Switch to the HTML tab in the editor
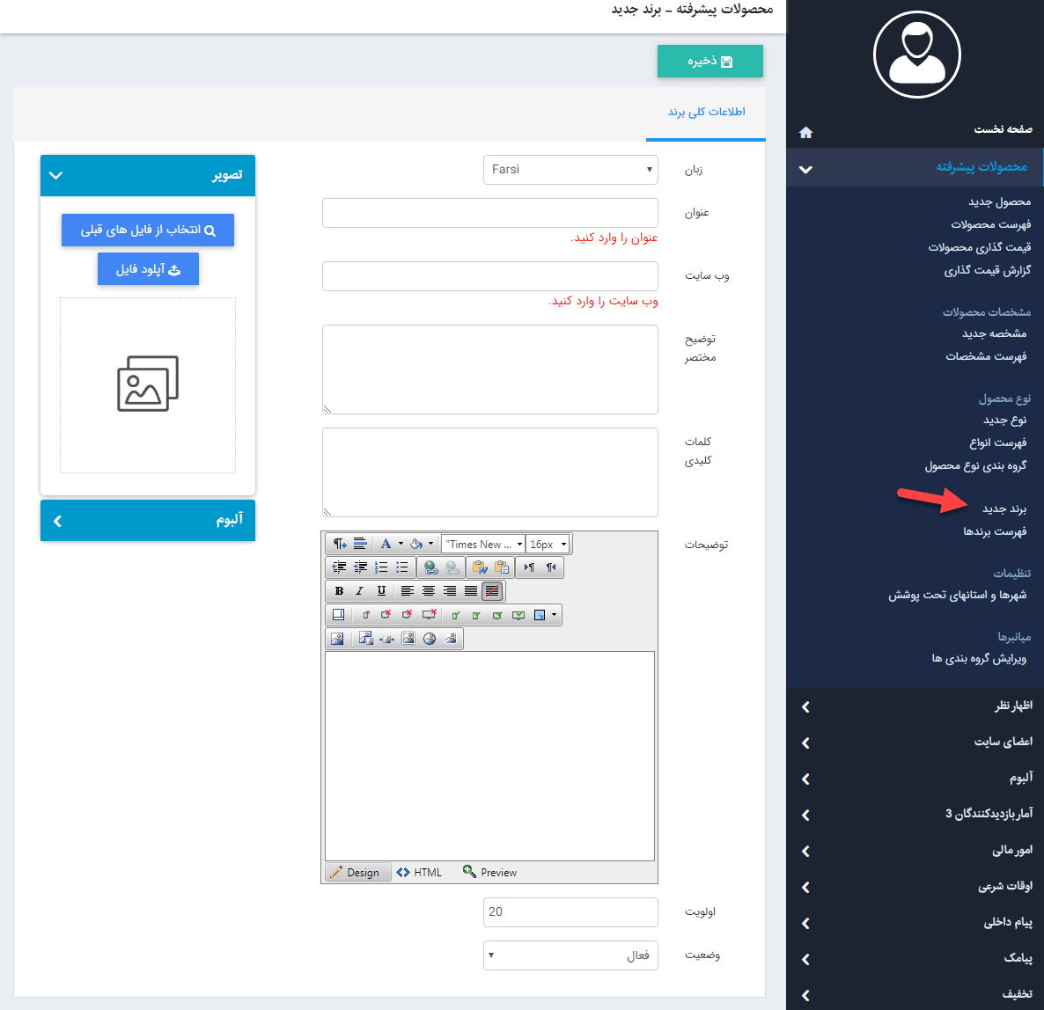1044x1010 pixels. tap(421, 872)
